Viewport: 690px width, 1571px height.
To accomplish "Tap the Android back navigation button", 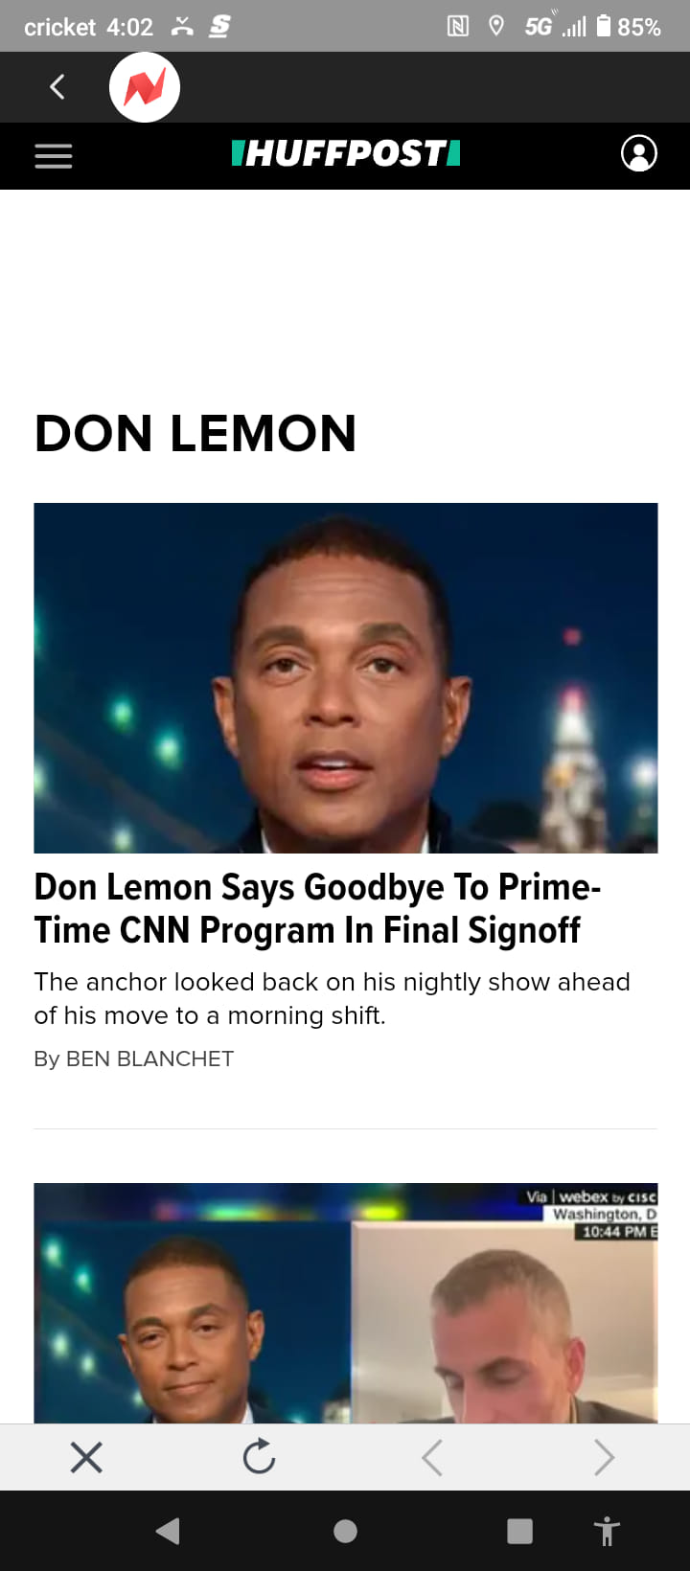I will pyautogui.click(x=168, y=1531).
